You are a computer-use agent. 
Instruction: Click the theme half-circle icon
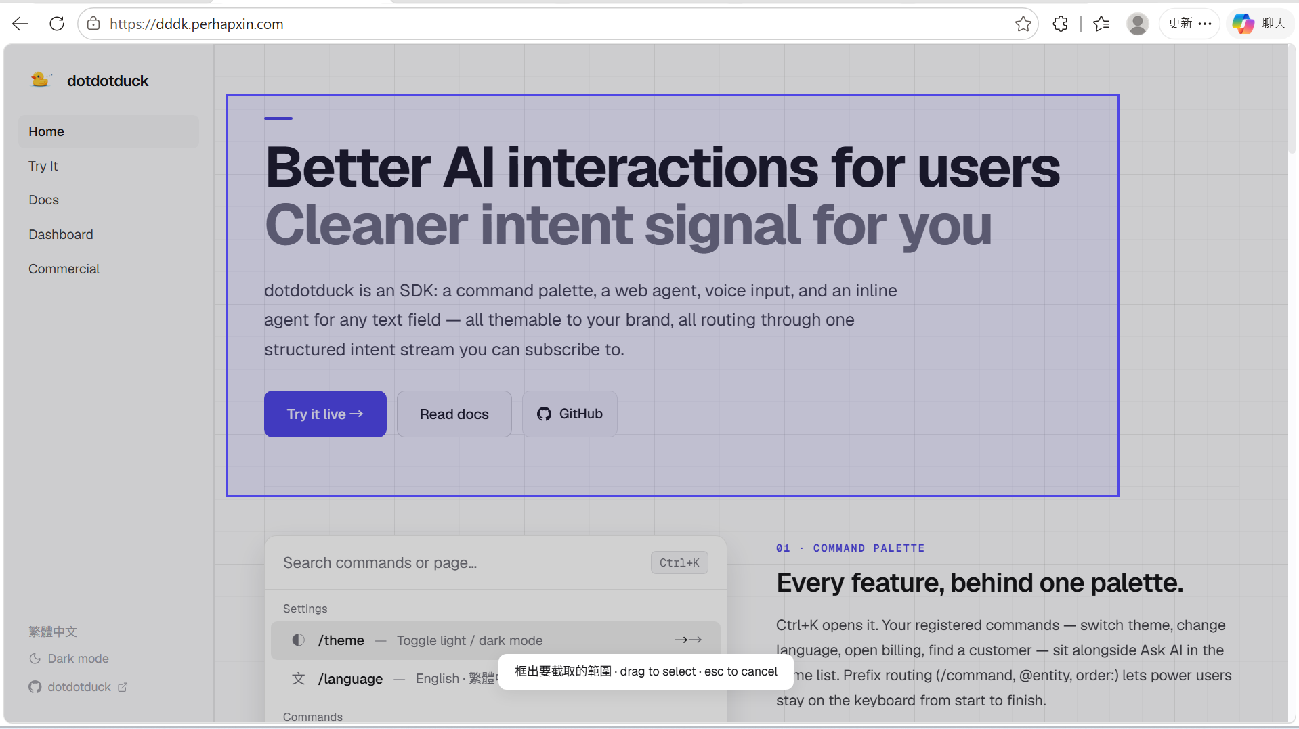point(298,640)
